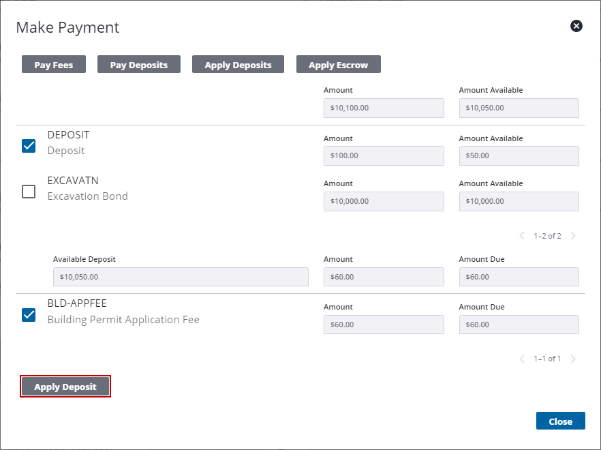This screenshot has height=450, width=601.
Task: Click the total Amount field showing $10,100.00
Action: [384, 108]
